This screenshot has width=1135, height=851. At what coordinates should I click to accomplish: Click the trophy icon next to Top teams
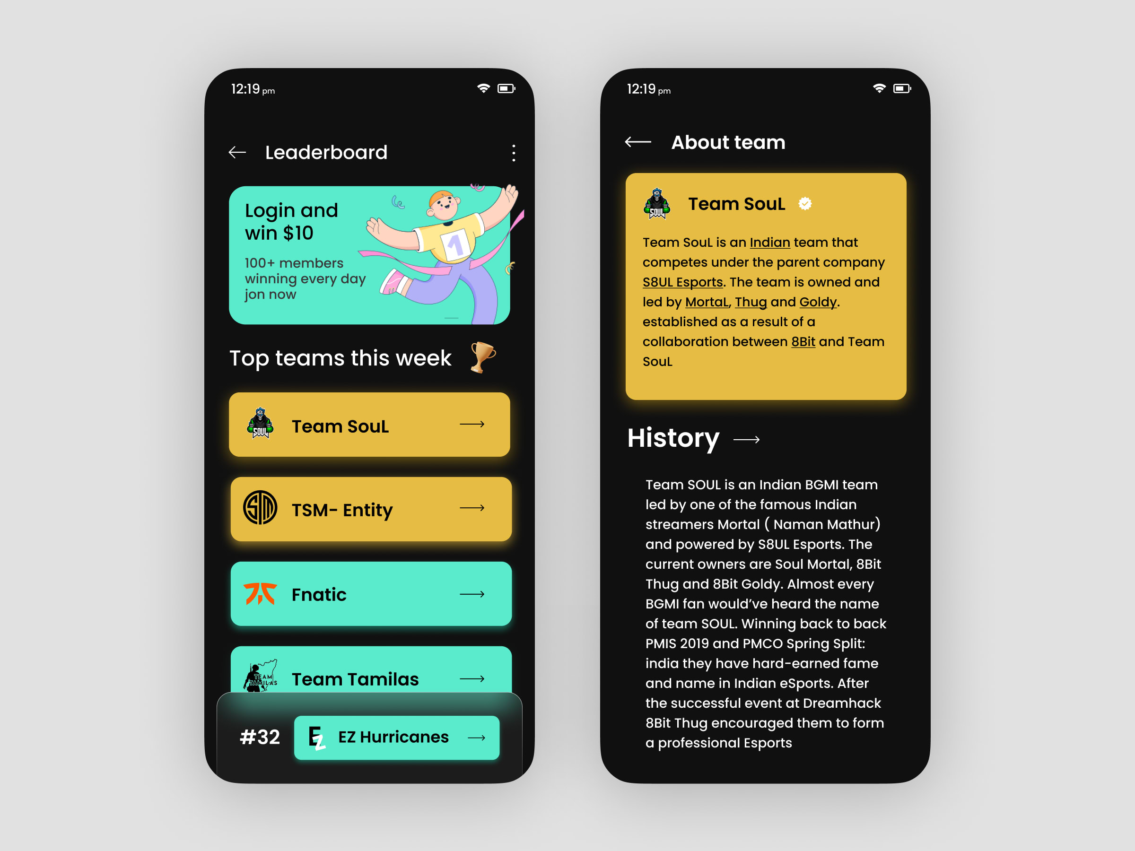[x=490, y=356]
